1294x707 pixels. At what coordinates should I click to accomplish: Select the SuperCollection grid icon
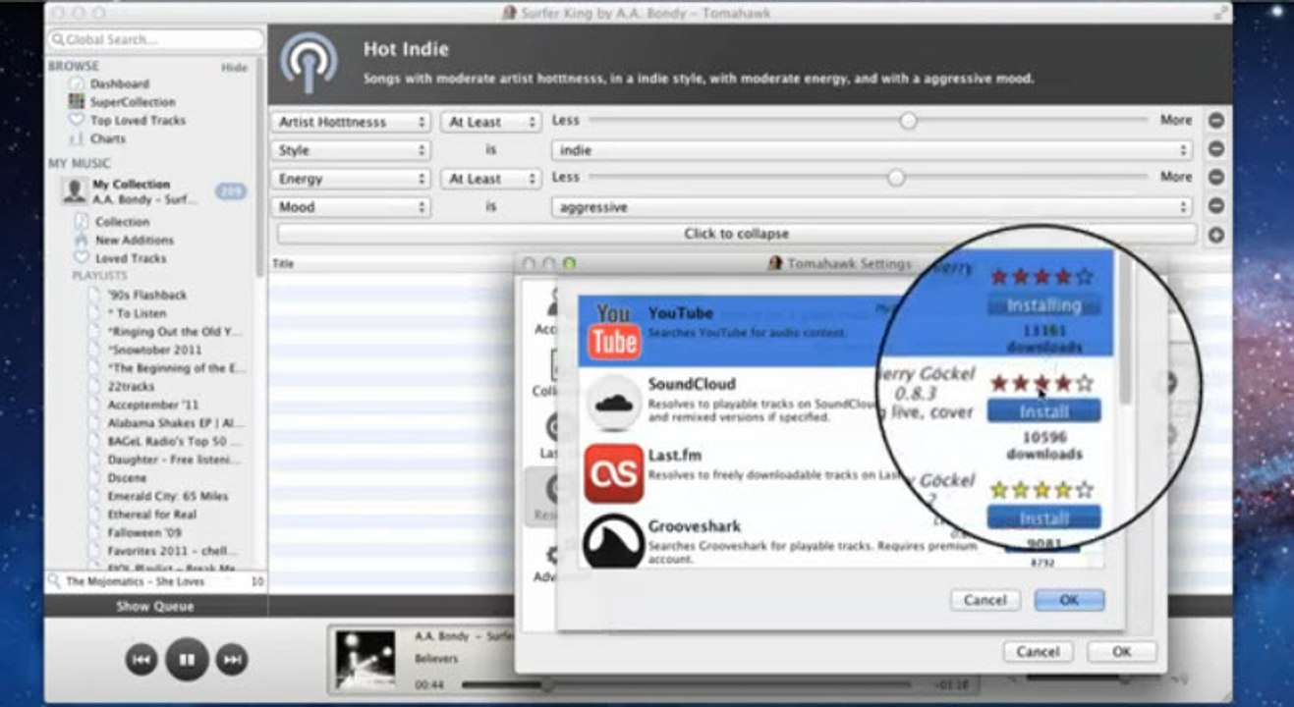(x=77, y=102)
